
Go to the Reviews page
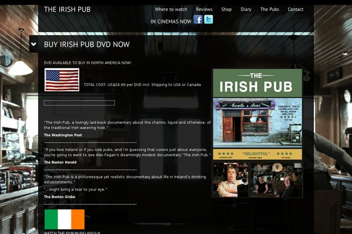click(204, 9)
